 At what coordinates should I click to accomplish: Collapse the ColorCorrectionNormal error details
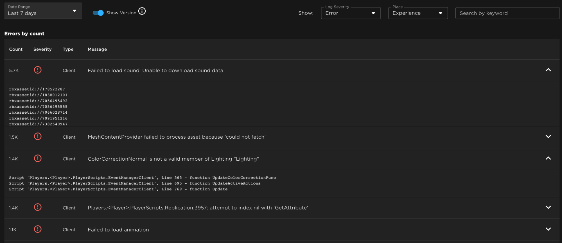point(548,159)
